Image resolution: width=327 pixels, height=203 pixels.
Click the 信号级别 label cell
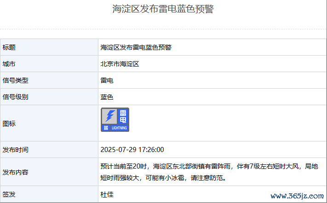pos(49,97)
